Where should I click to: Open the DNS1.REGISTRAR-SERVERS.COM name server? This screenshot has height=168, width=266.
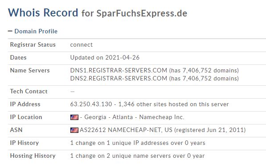coord(119,70)
